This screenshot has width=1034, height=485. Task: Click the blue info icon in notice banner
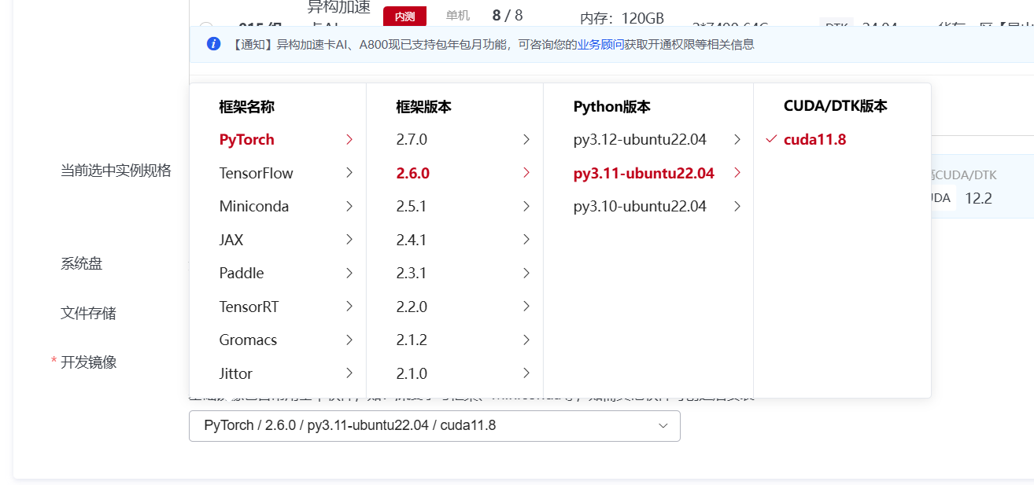click(213, 44)
